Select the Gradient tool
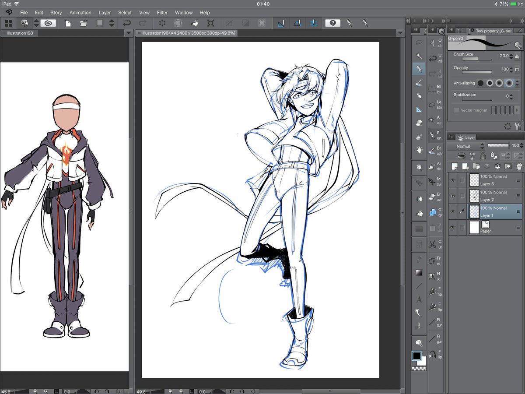This screenshot has width=525, height=394. click(x=419, y=272)
